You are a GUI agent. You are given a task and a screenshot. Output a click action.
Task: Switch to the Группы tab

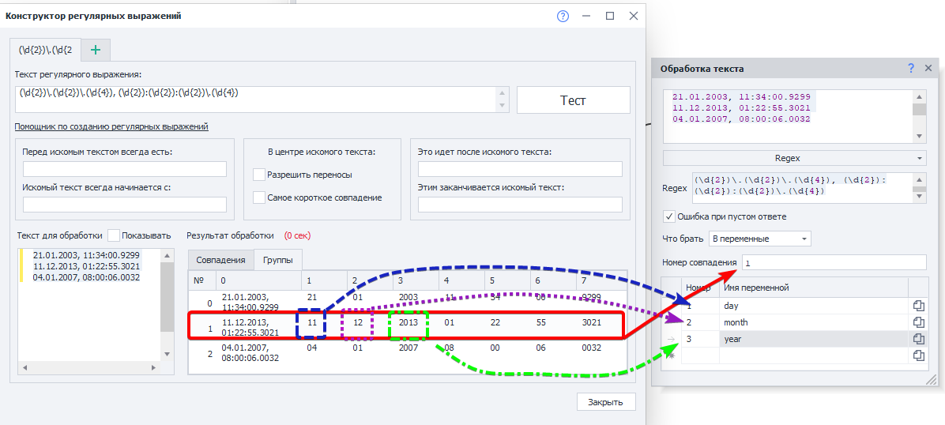coord(277,260)
